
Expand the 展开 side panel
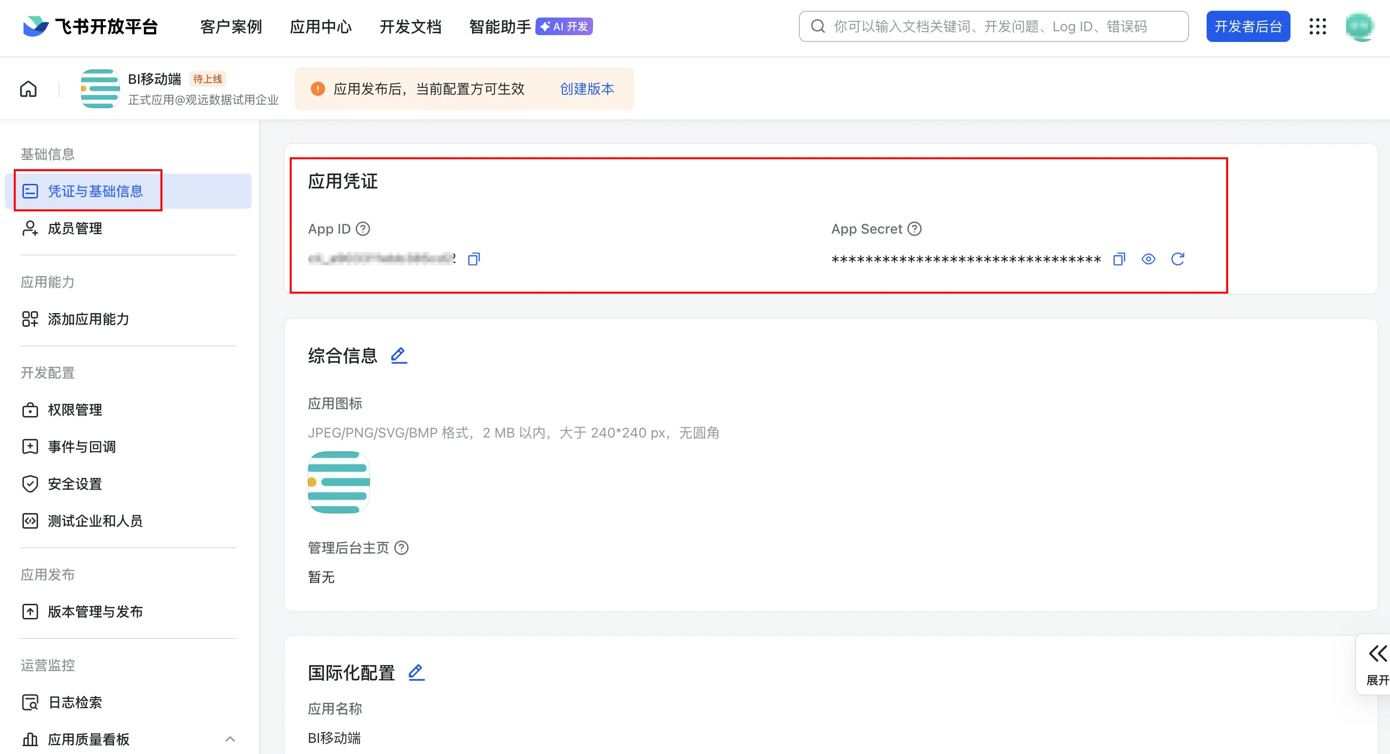[x=1376, y=664]
